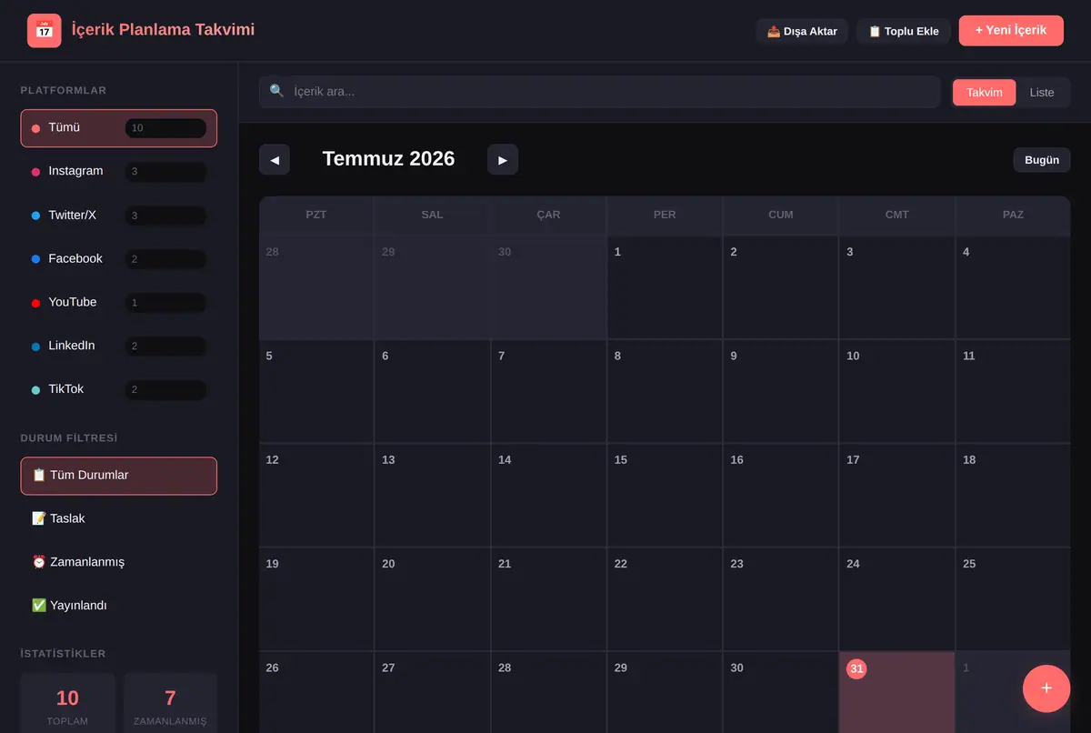
Task: Select the Taslak status filter
Action: 119,518
